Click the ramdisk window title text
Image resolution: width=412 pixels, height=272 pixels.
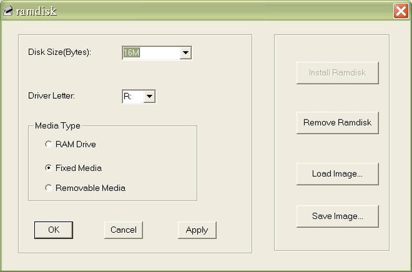(36, 11)
